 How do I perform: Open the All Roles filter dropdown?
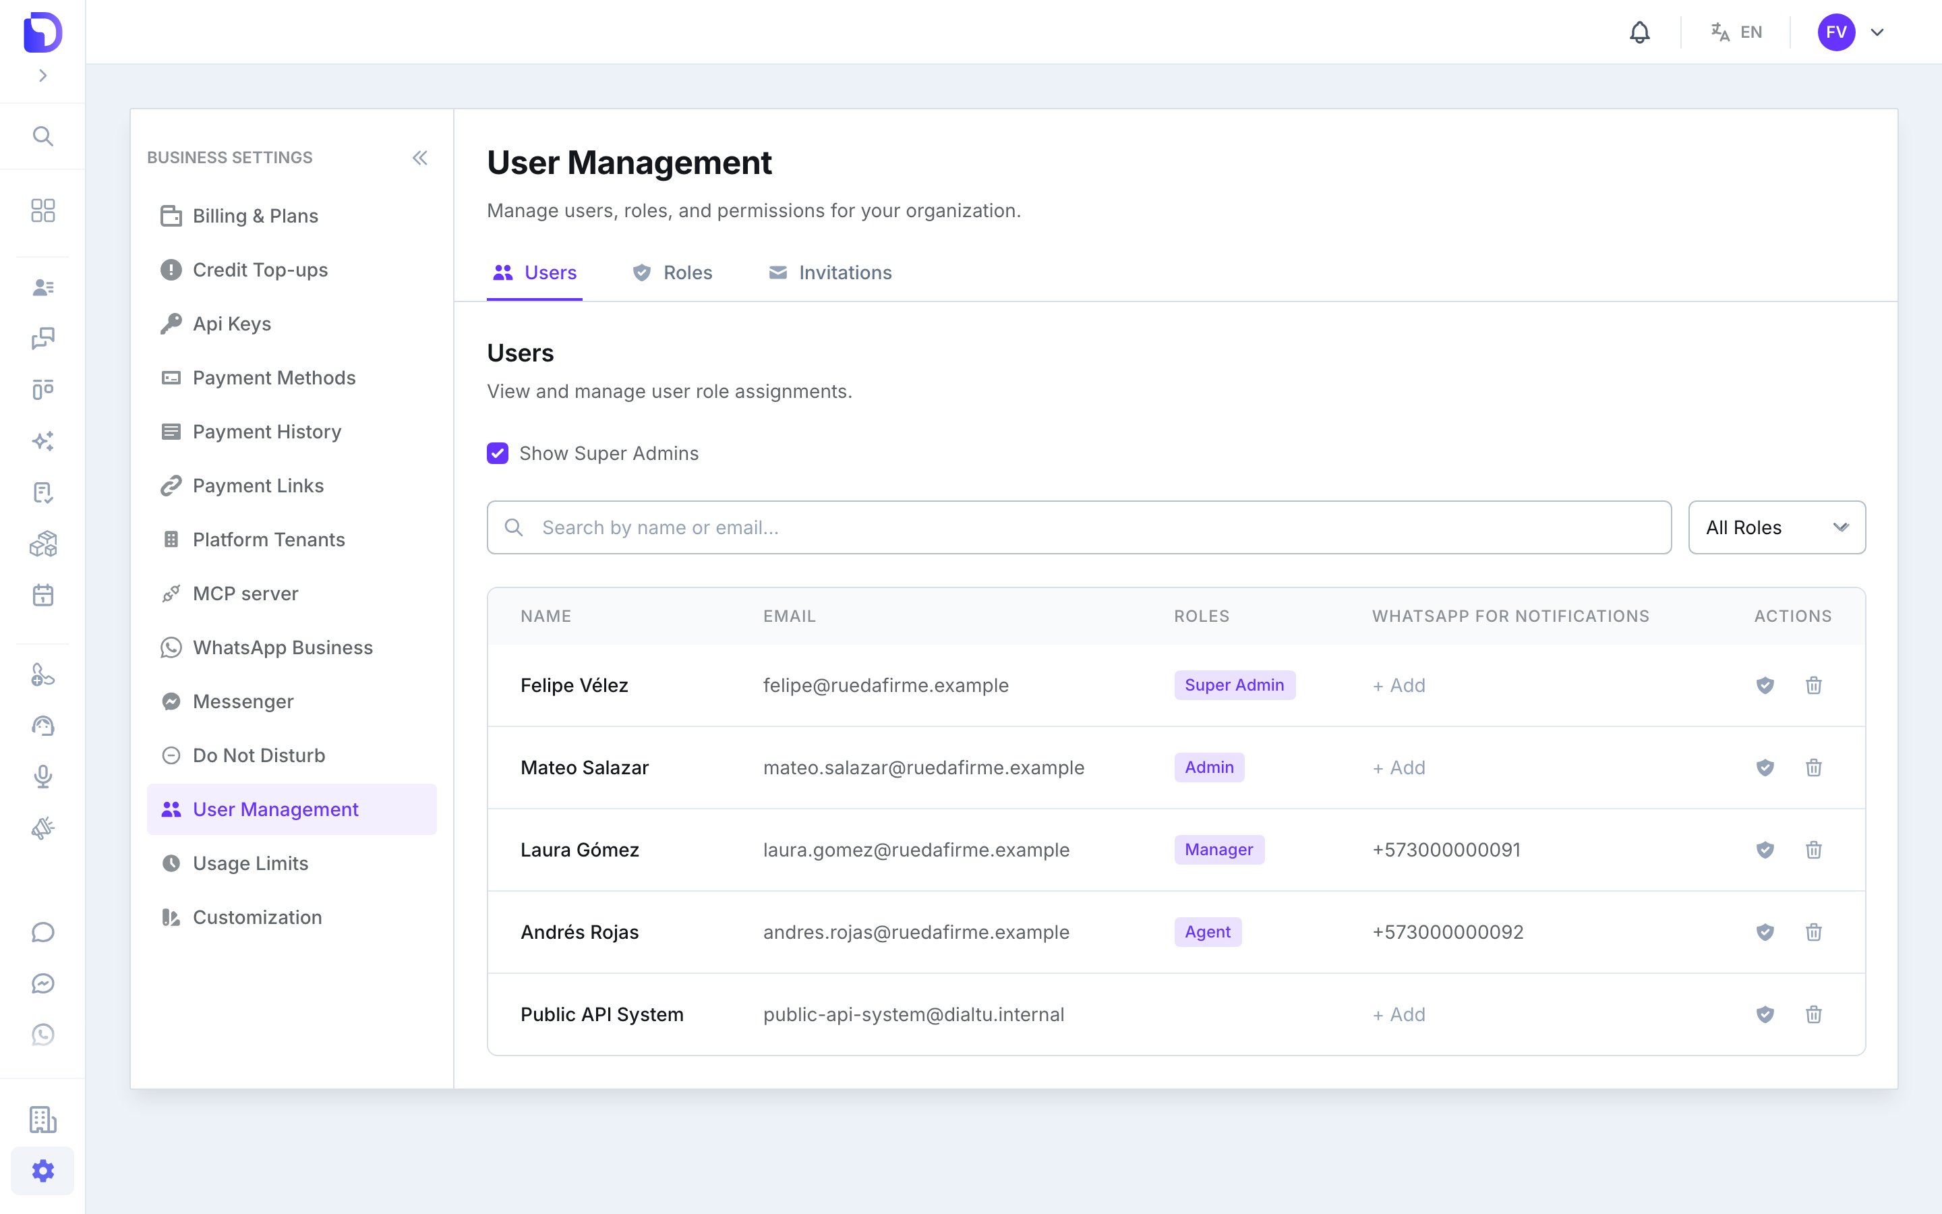coord(1777,527)
